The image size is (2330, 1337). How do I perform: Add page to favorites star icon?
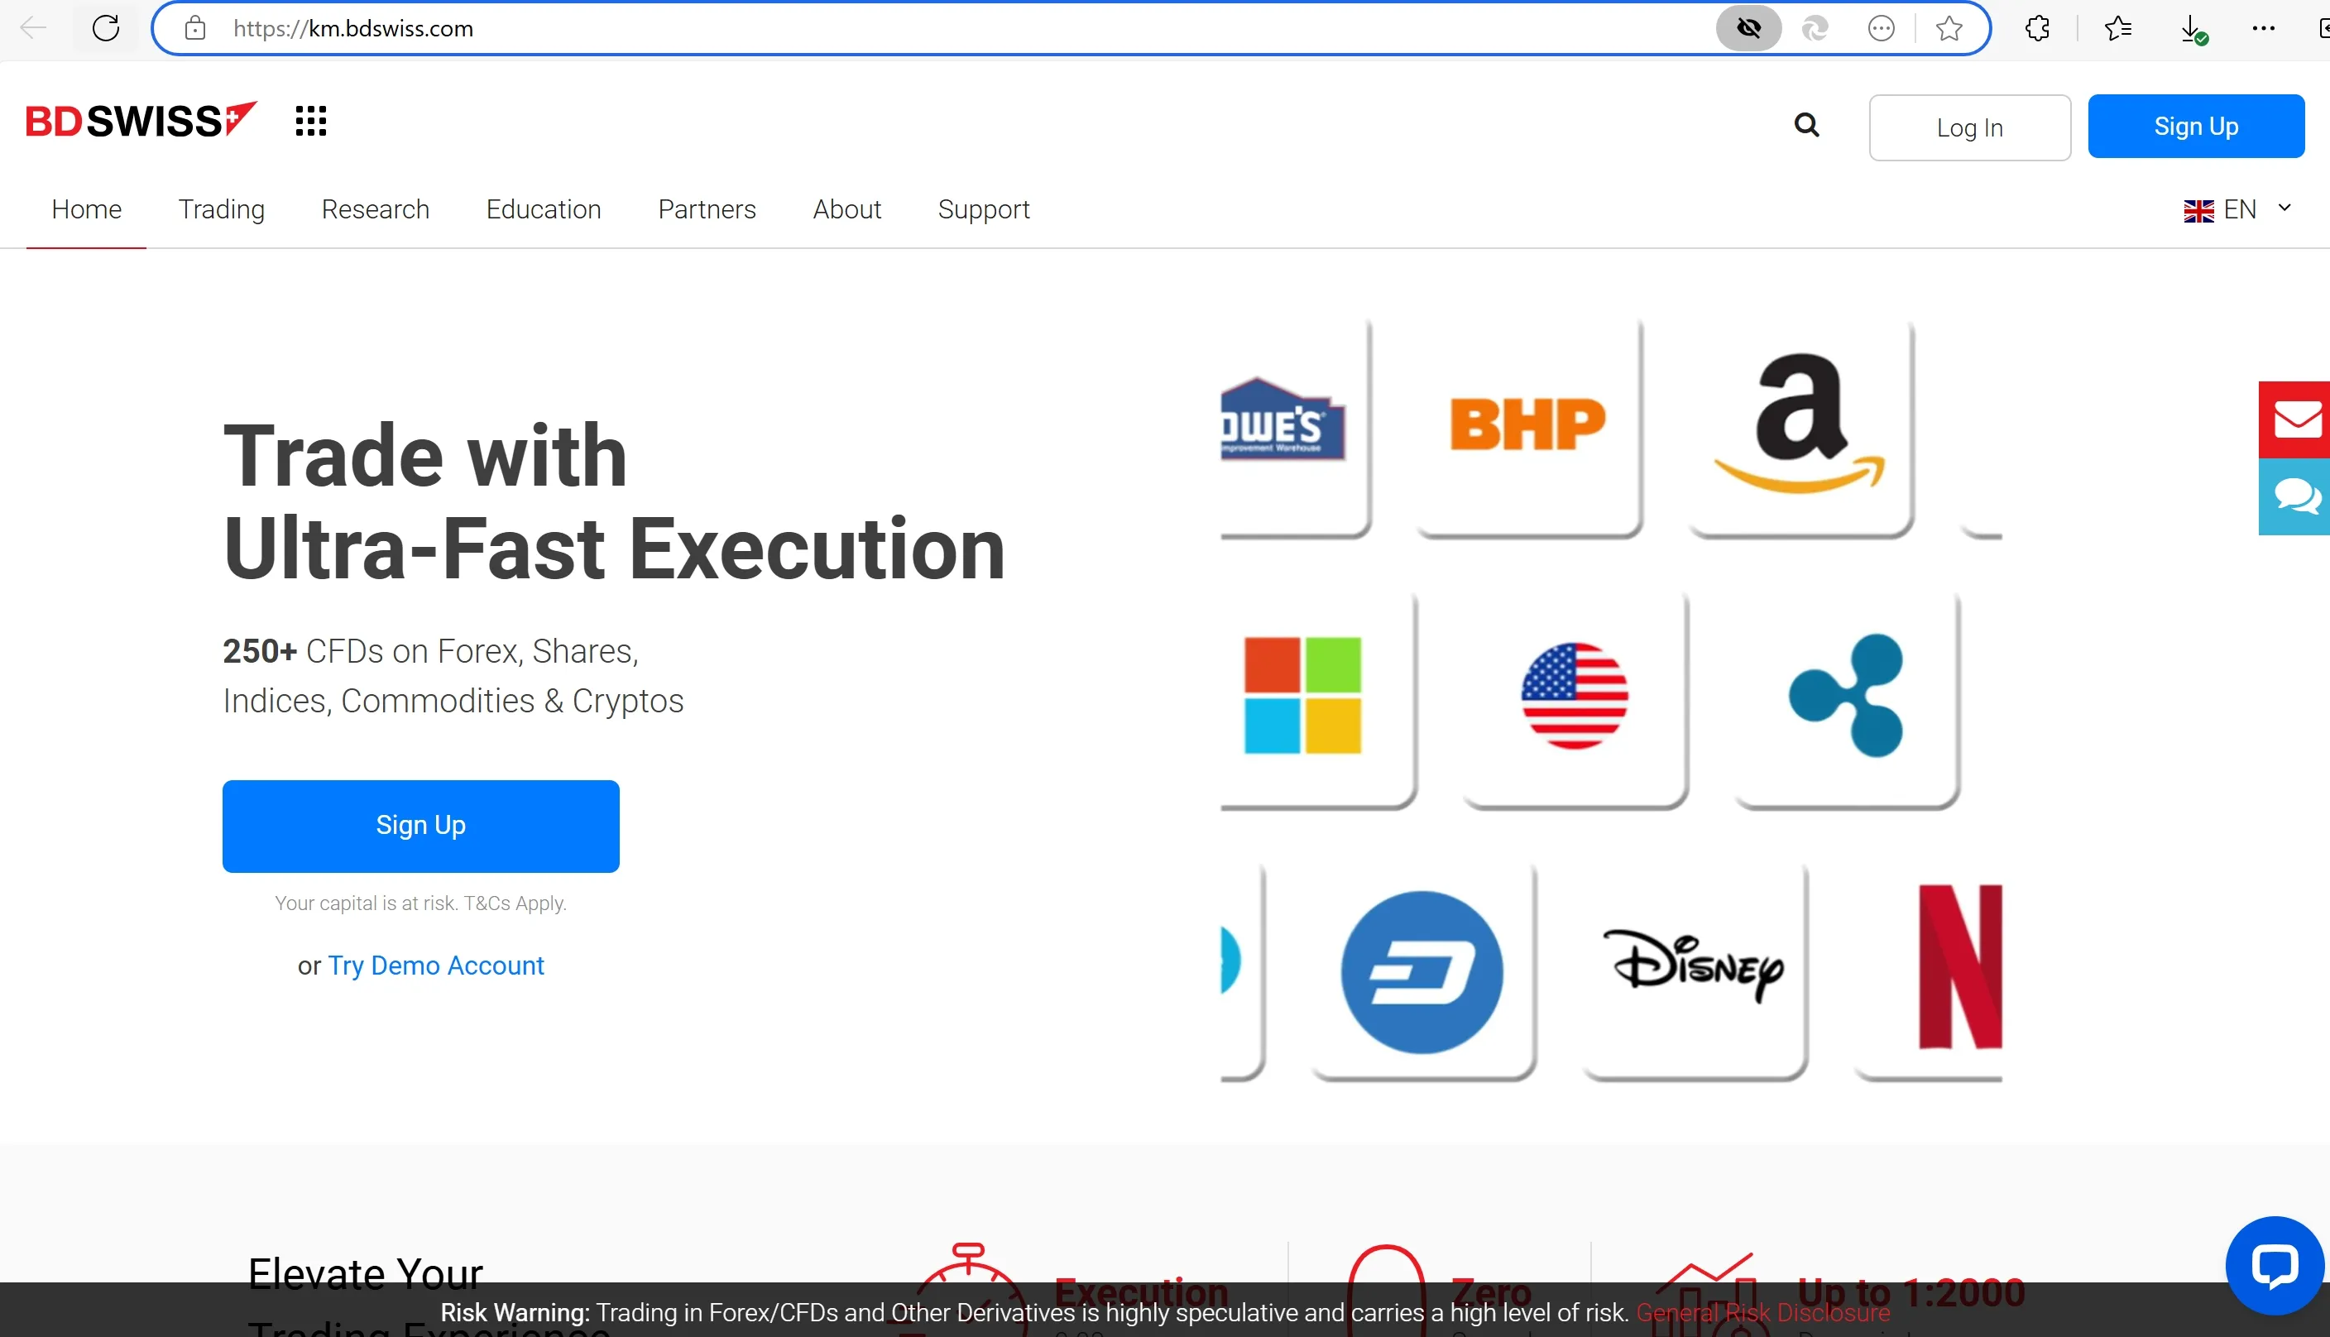[x=1948, y=28]
